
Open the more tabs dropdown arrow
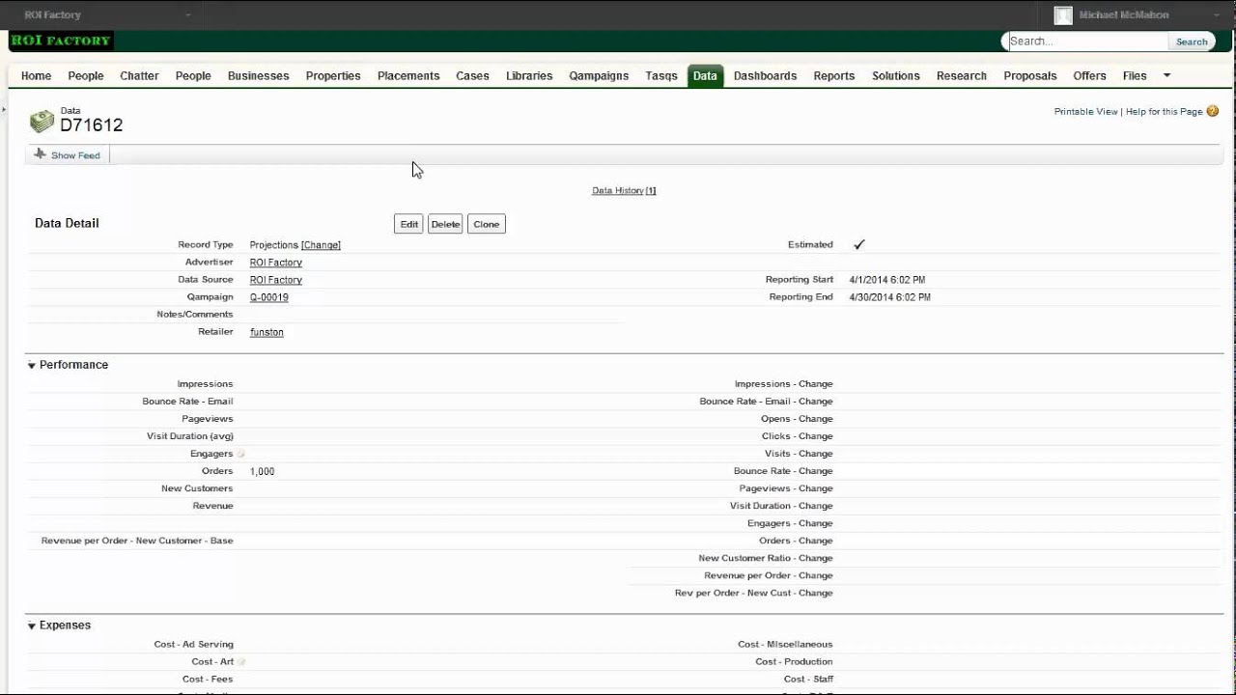click(1166, 75)
